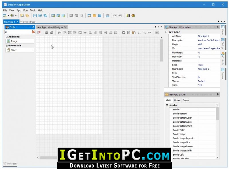This screenshot has width=229, height=169.
Task: Click the undo arrow in designer toolbar
Action: click(x=149, y=33)
